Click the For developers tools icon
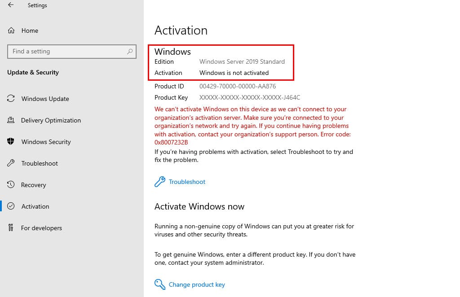460x297 pixels. pyautogui.click(x=11, y=227)
